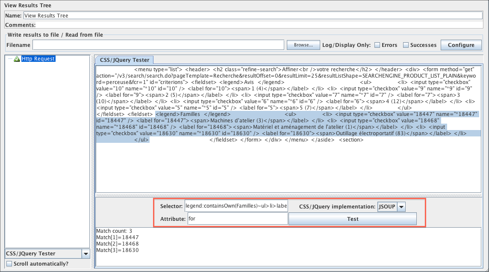The height and width of the screenshot is (272, 489).
Task: Click the Configure button
Action: (x=461, y=45)
